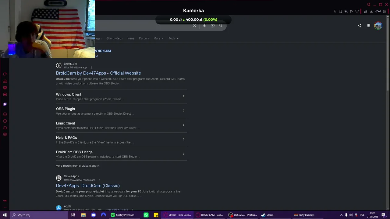This screenshot has height=219, width=390.
Task: Open options dots beside droidcam.app result
Action: 91,68
